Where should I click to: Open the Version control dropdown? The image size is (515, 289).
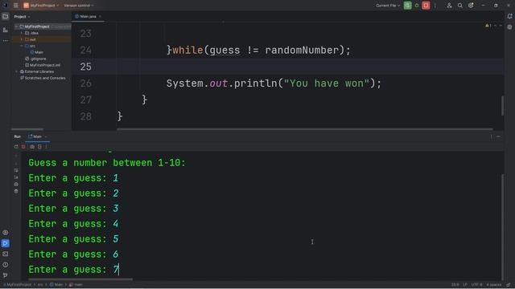pyautogui.click(x=79, y=6)
